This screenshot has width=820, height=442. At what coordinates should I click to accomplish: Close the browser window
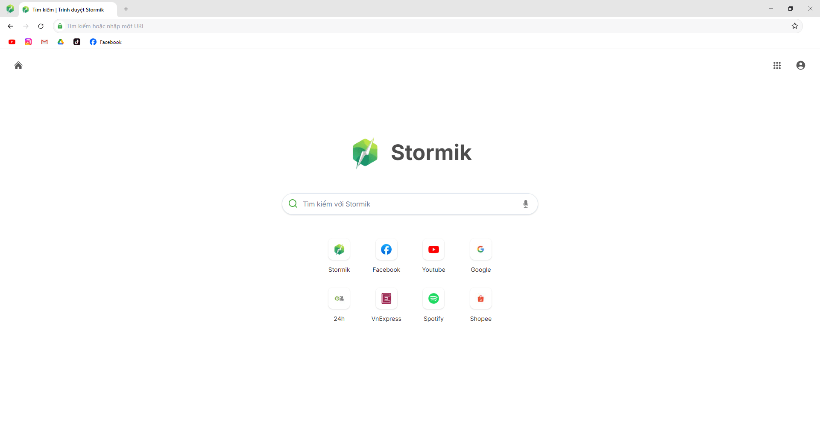810,9
